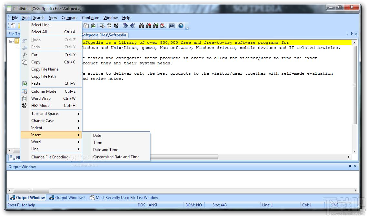
Task: Click the Paste toolbar icon with green arrow
Action: coord(94,26)
